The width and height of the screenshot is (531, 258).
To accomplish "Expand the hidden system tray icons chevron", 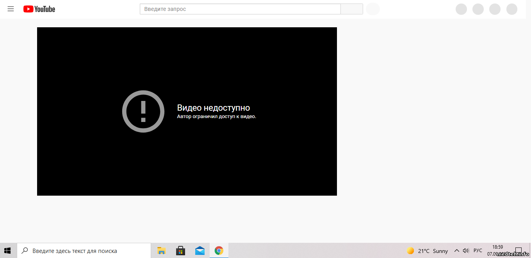I will (x=456, y=251).
